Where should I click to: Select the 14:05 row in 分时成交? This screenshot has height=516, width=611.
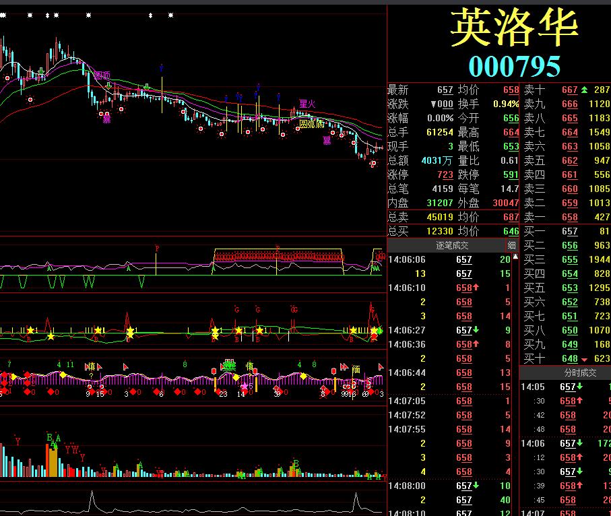tap(565, 387)
